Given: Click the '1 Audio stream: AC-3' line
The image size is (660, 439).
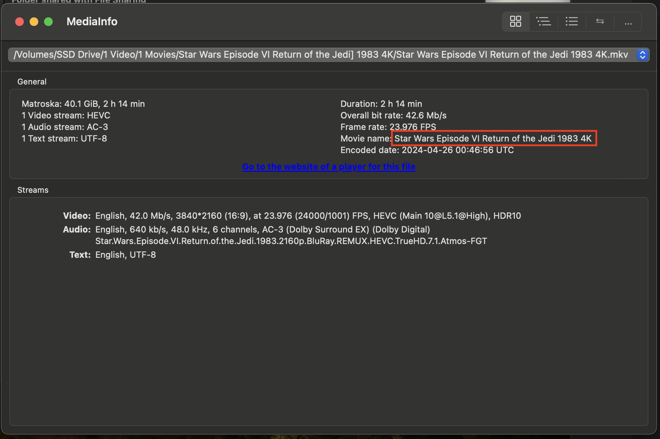Looking at the screenshot, I should [x=65, y=127].
